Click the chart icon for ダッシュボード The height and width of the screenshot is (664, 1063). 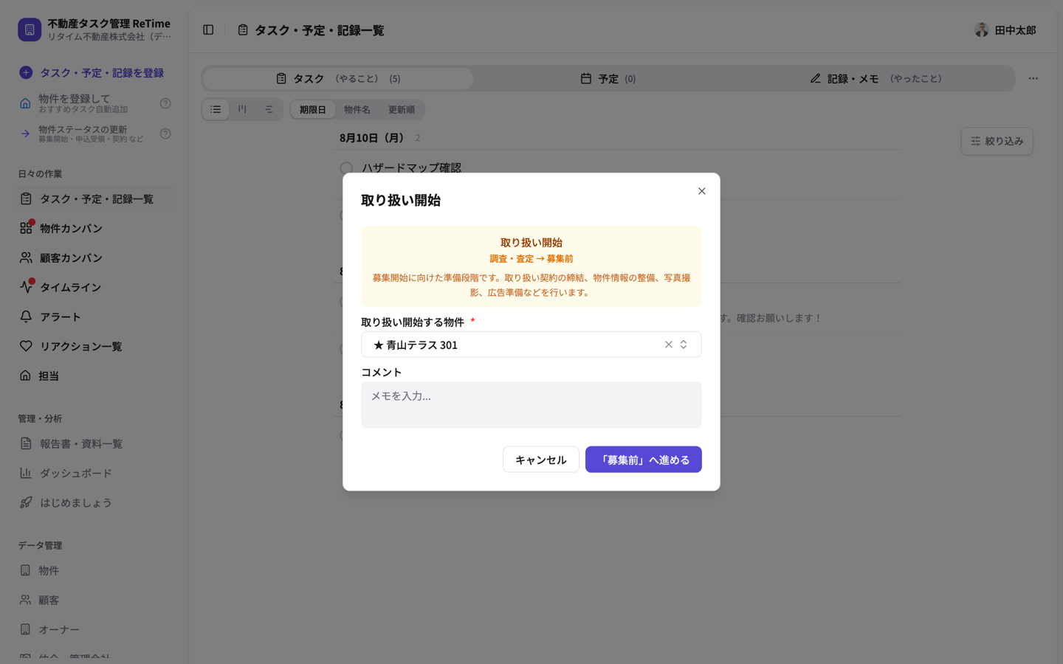[26, 473]
